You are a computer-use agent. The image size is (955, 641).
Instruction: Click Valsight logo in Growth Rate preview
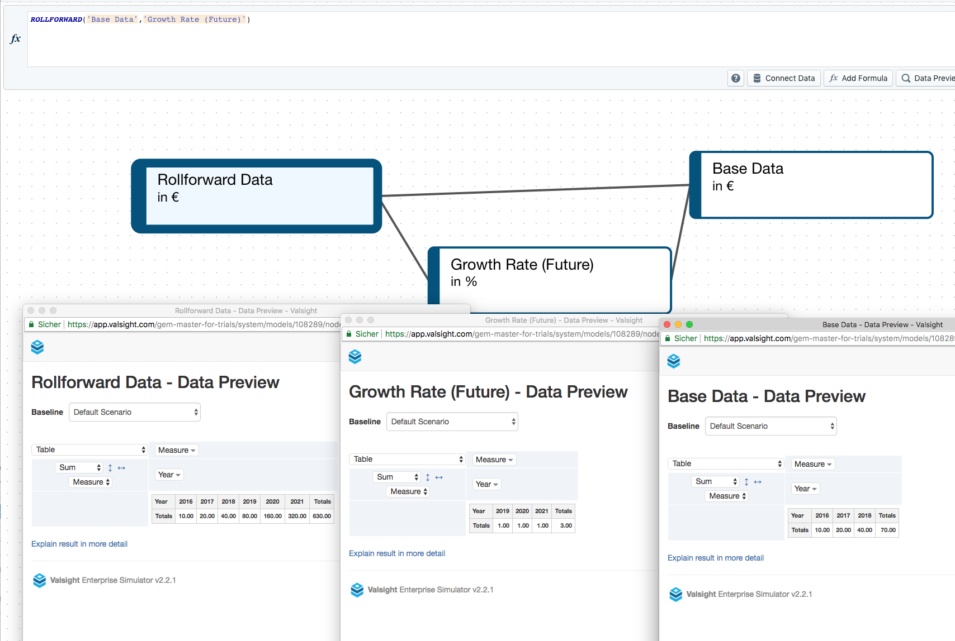pos(355,357)
